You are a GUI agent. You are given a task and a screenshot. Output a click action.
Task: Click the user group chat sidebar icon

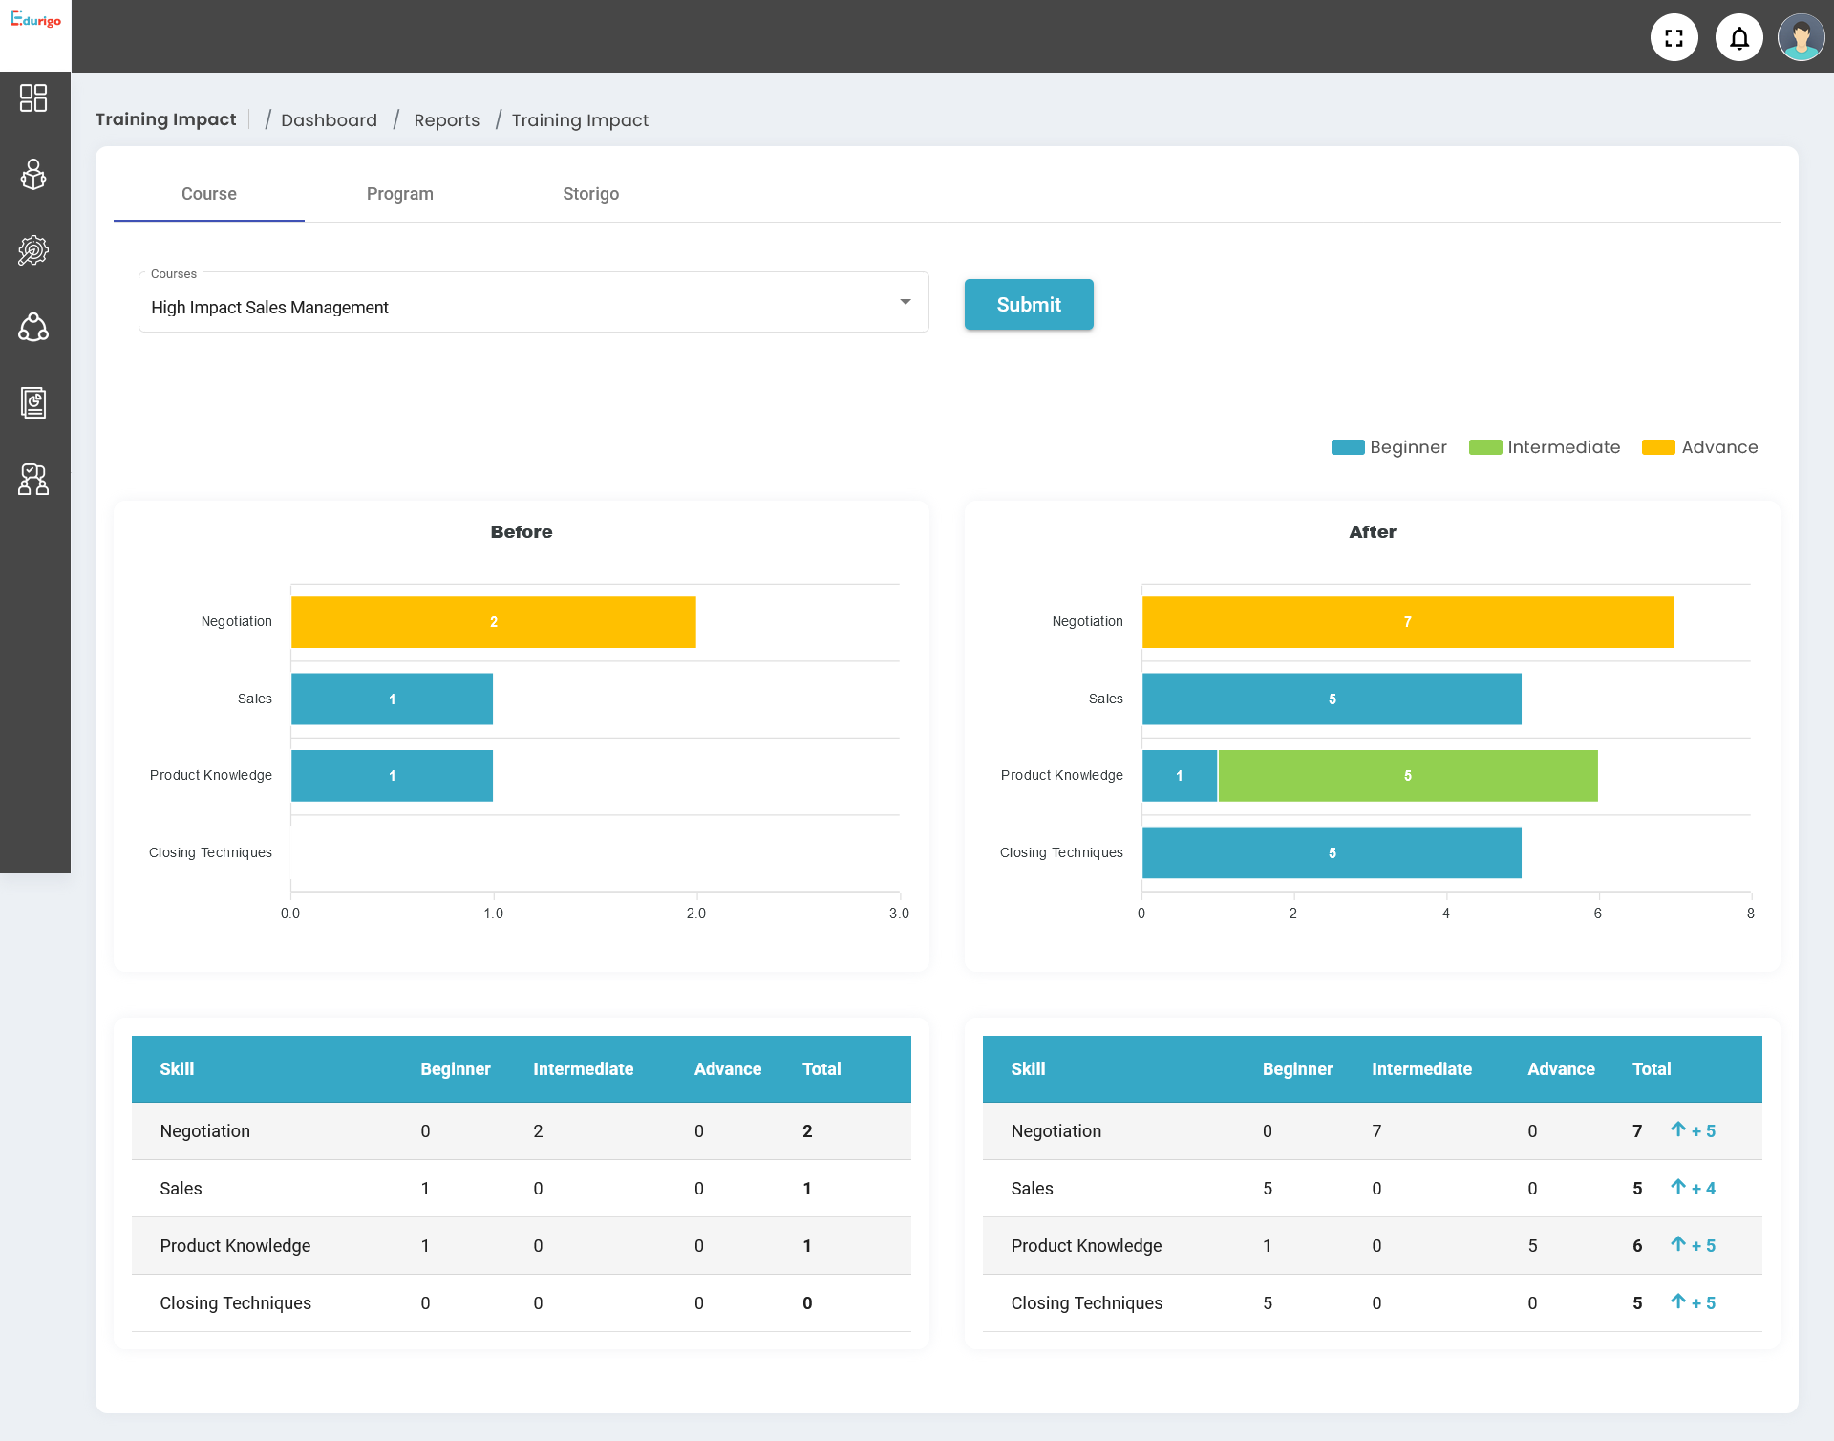tap(33, 479)
